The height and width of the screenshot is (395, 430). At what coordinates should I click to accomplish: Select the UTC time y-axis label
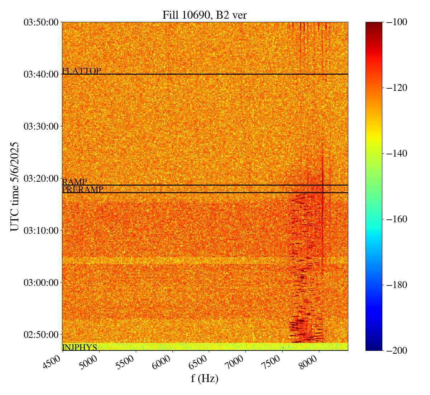point(15,186)
